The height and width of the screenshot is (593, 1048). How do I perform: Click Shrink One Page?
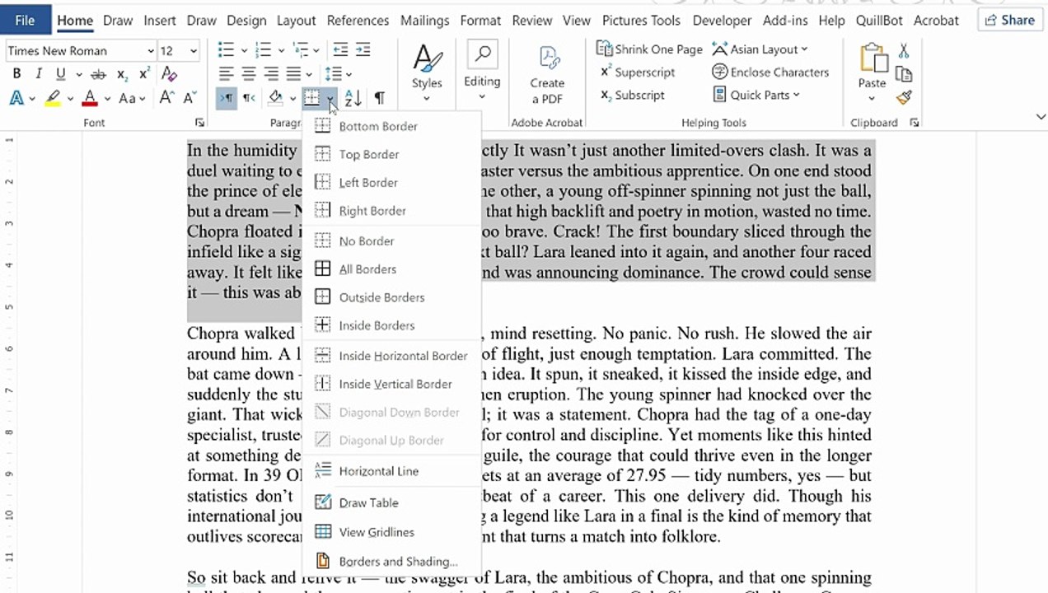point(649,49)
